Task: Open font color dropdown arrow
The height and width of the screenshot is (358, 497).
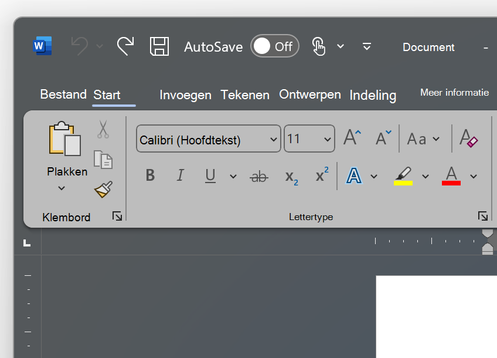Action: click(x=474, y=177)
